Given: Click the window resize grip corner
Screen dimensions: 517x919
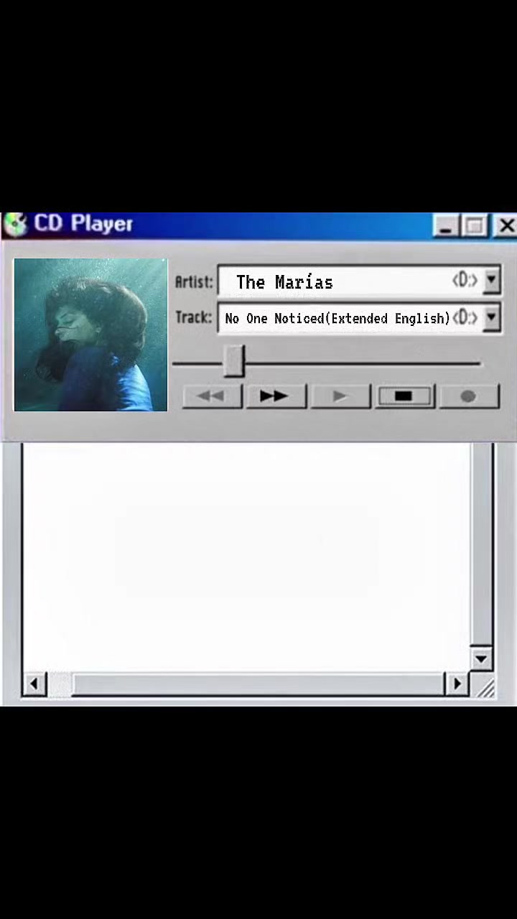Looking at the screenshot, I should pos(485,688).
